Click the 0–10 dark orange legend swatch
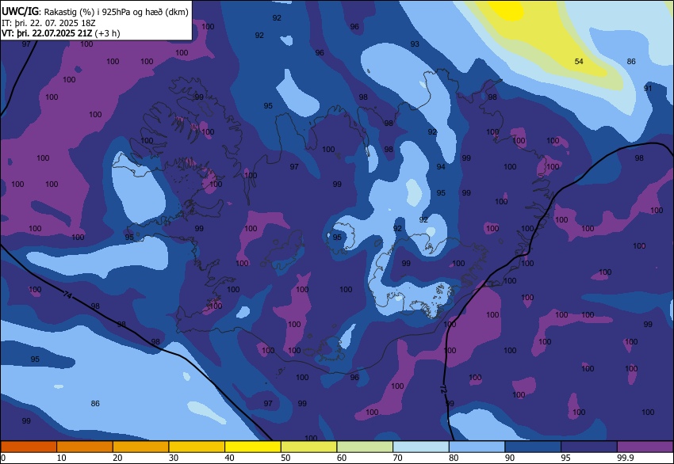 point(29,447)
